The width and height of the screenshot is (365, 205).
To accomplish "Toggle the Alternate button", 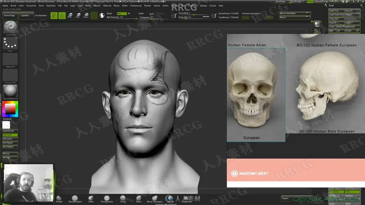I will (x=10, y=135).
